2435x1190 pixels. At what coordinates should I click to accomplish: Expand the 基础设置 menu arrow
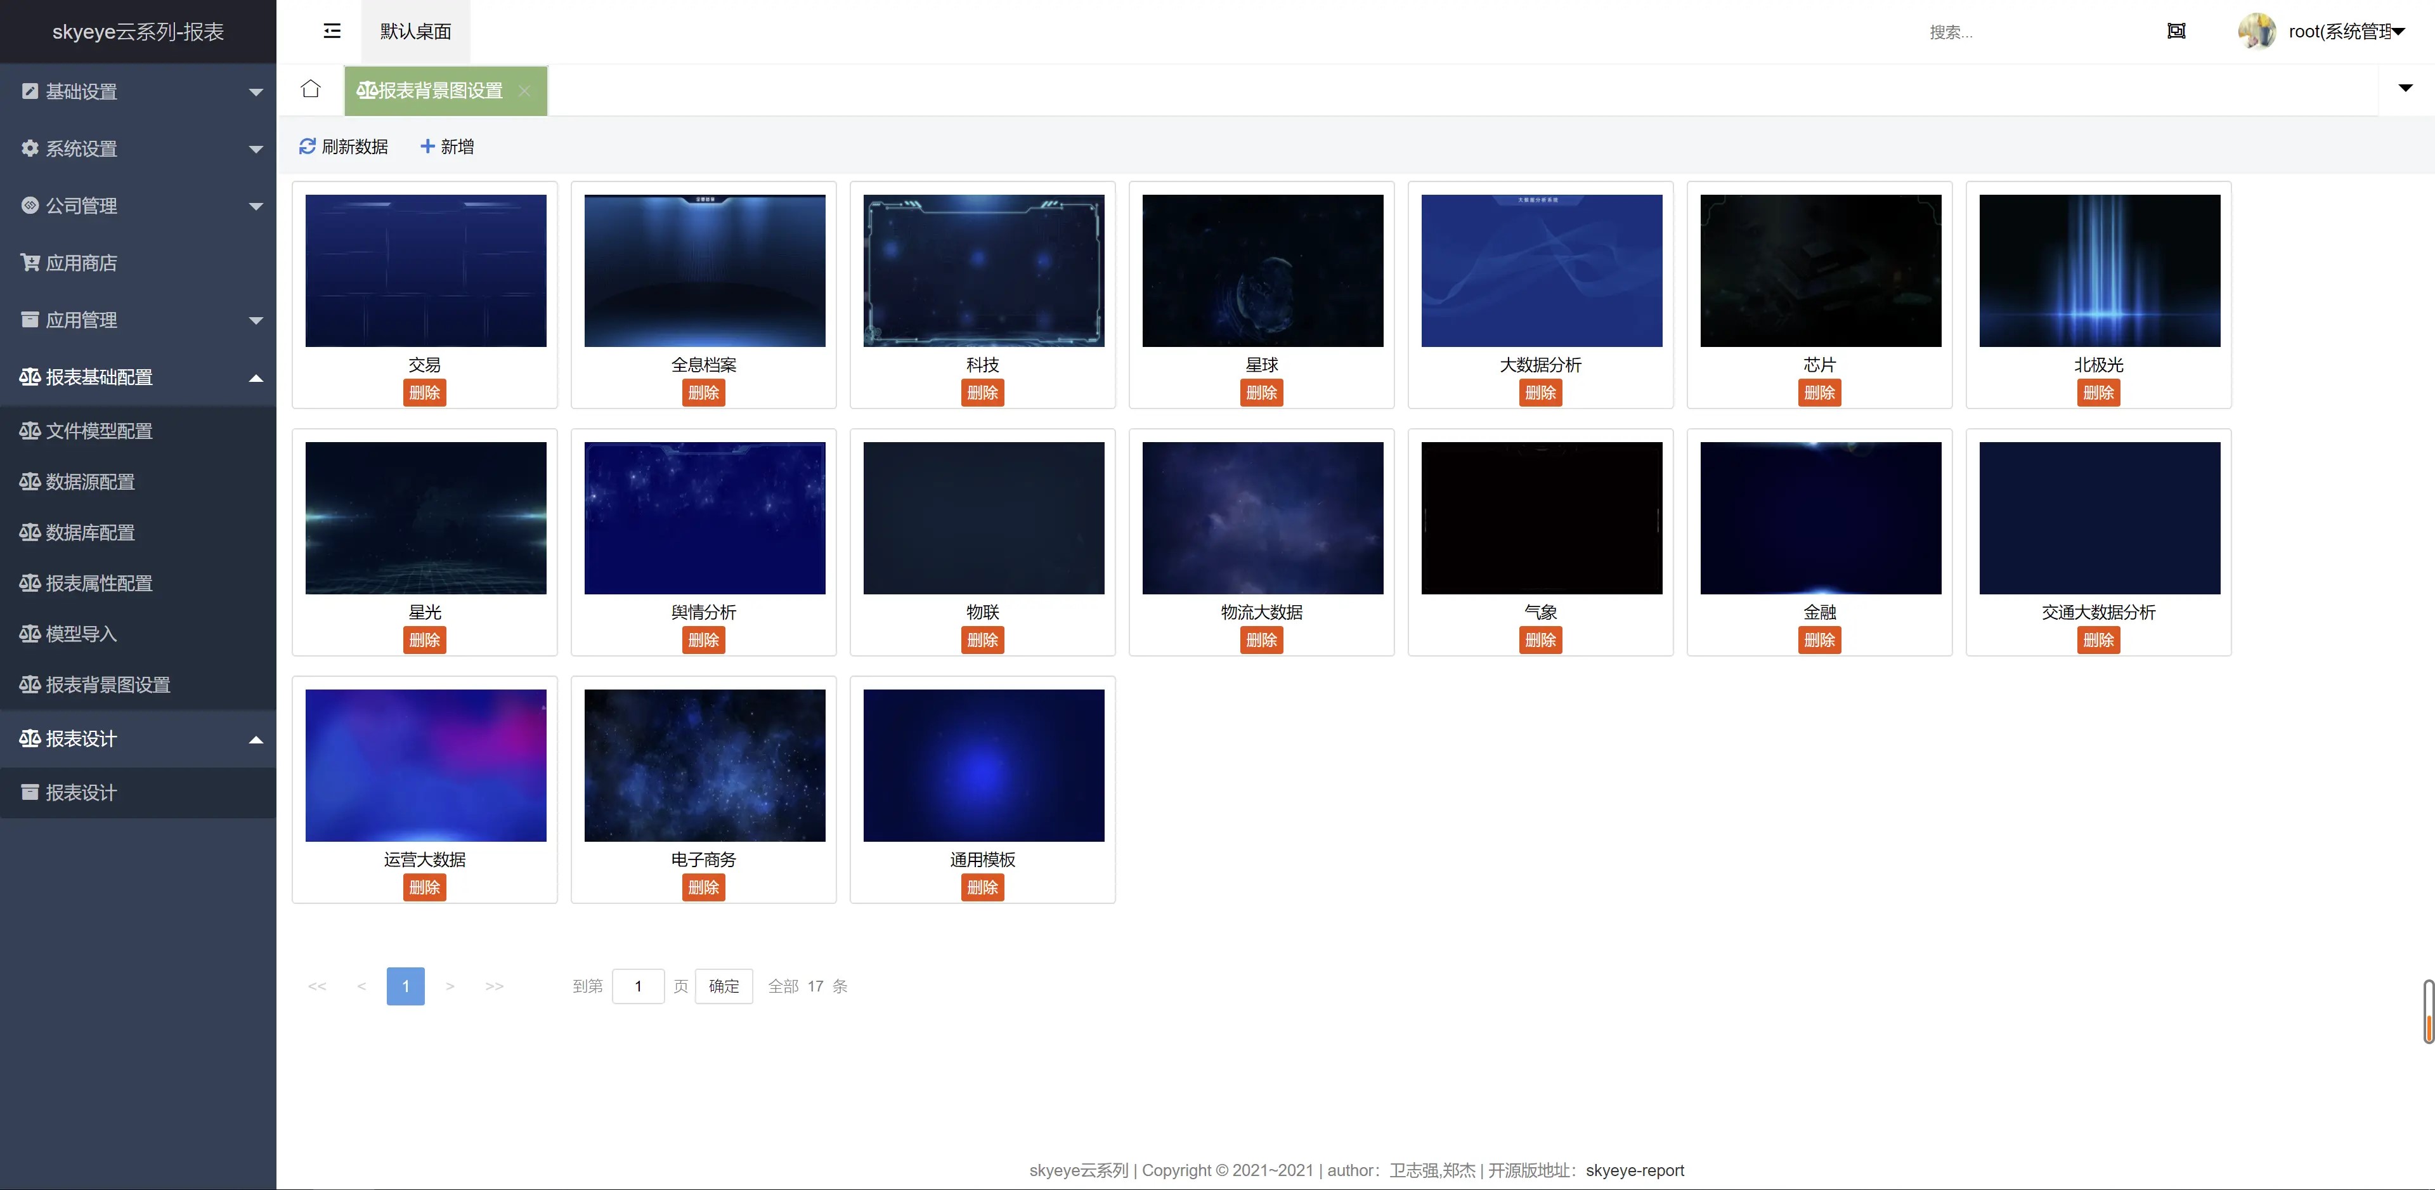pos(255,92)
